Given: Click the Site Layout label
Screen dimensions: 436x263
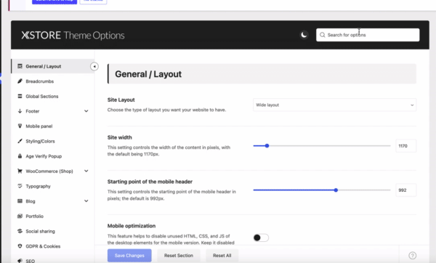Looking at the screenshot, I should point(121,100).
